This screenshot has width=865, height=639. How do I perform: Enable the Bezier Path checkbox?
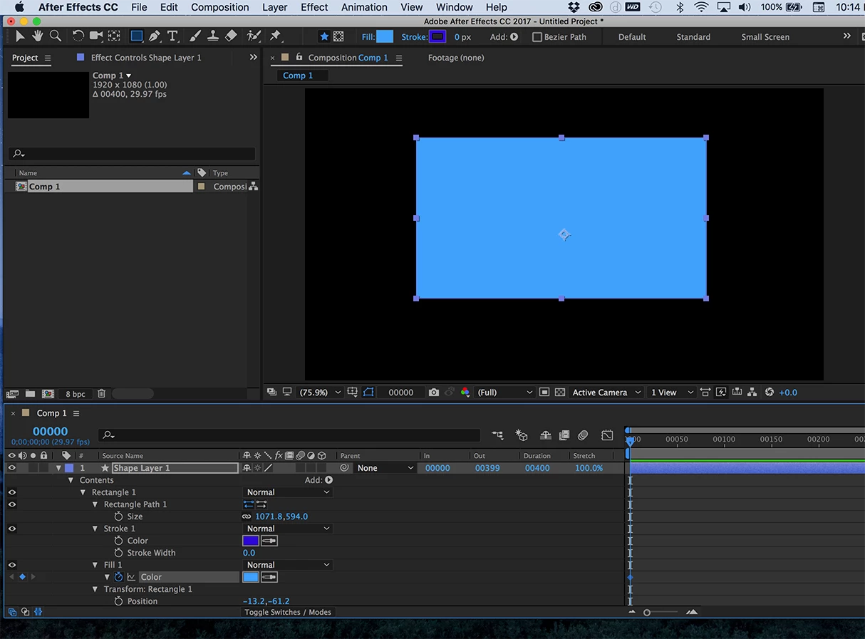click(x=537, y=37)
